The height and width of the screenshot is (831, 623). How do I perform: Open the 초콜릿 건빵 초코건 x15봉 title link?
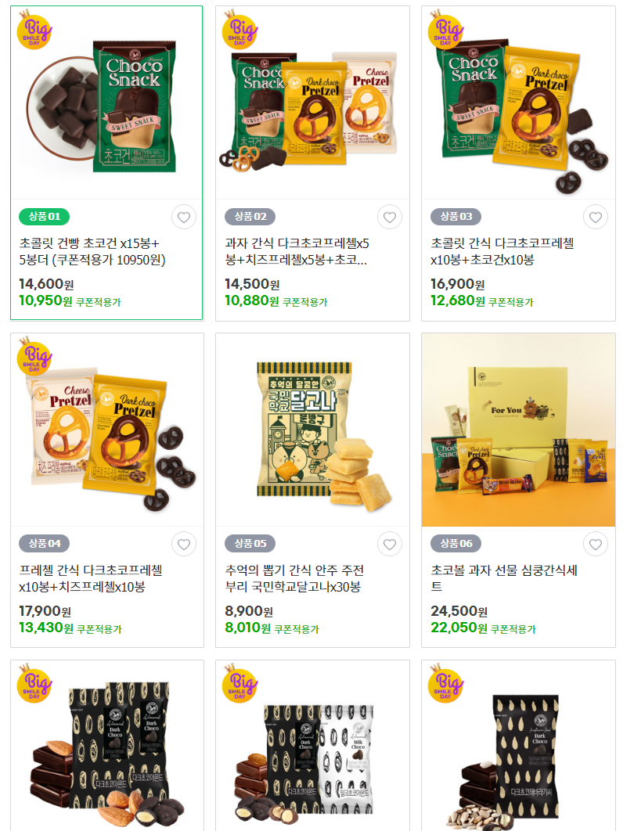click(92, 252)
